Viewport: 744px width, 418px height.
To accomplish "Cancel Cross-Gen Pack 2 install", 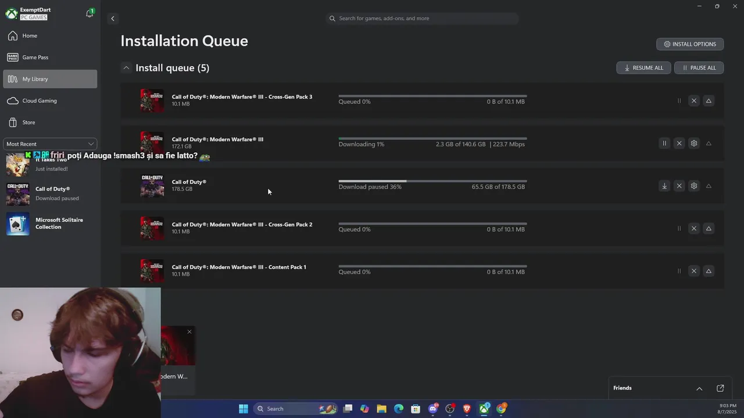I will [693, 229].
